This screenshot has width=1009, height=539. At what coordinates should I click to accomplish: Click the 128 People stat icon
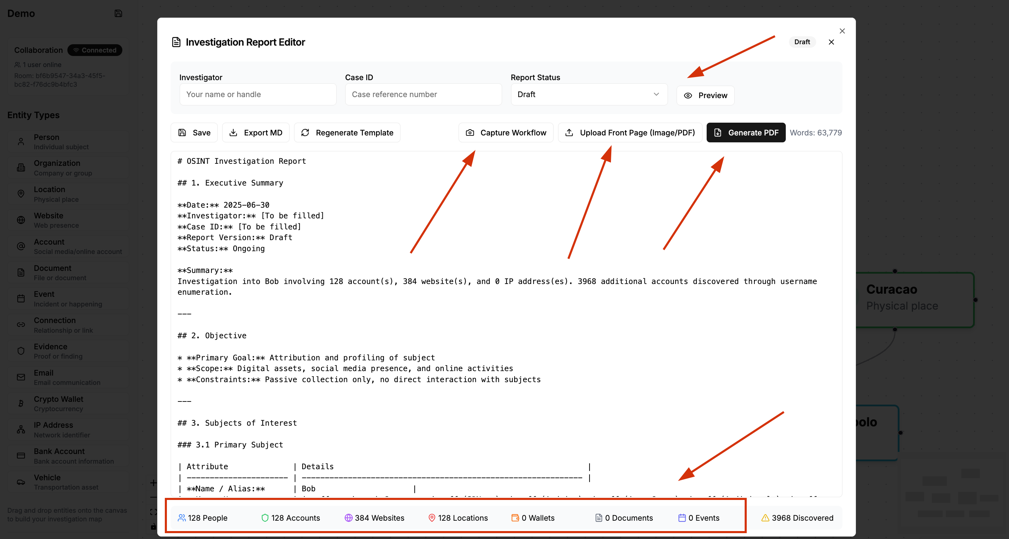point(182,518)
